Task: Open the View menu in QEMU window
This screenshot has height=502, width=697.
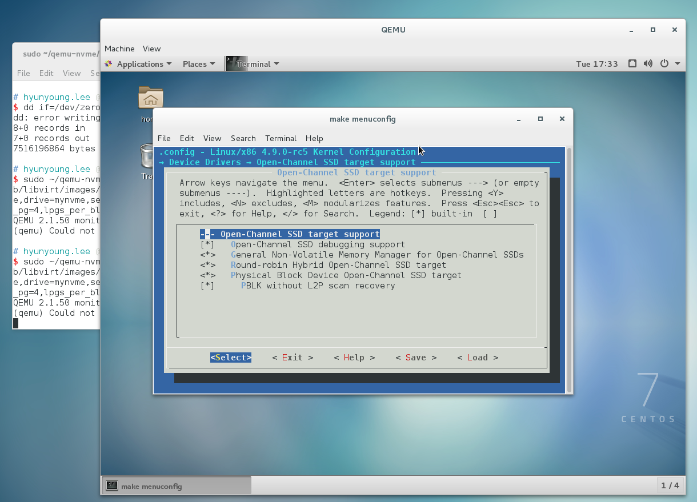Action: [x=151, y=49]
